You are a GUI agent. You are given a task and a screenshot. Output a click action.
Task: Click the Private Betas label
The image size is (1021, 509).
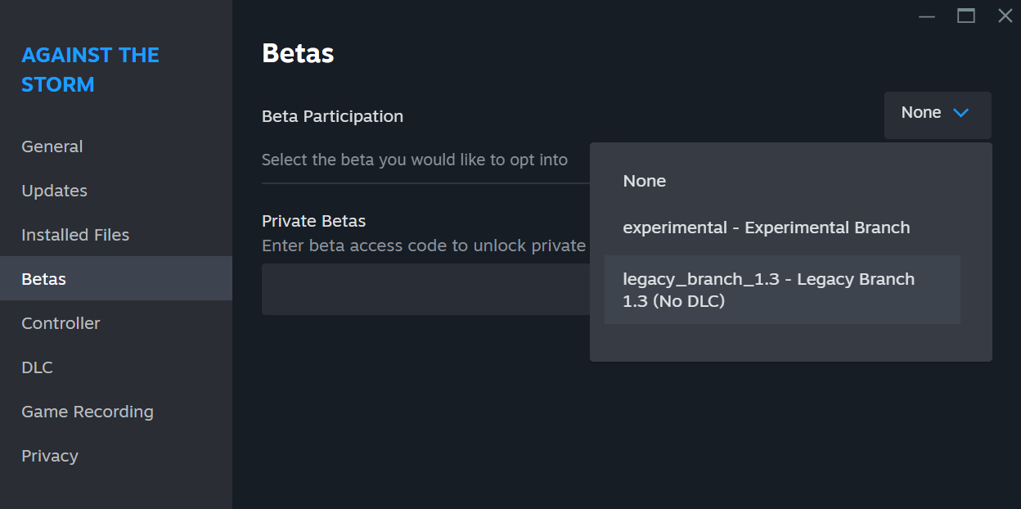point(313,221)
